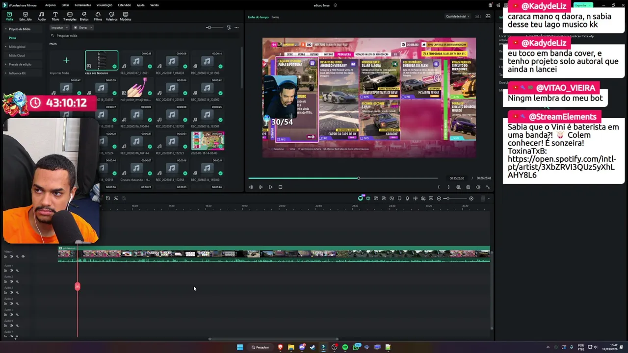Screen dimensions: 628x353
Task: Mute the Video 1 track
Action: point(11,256)
